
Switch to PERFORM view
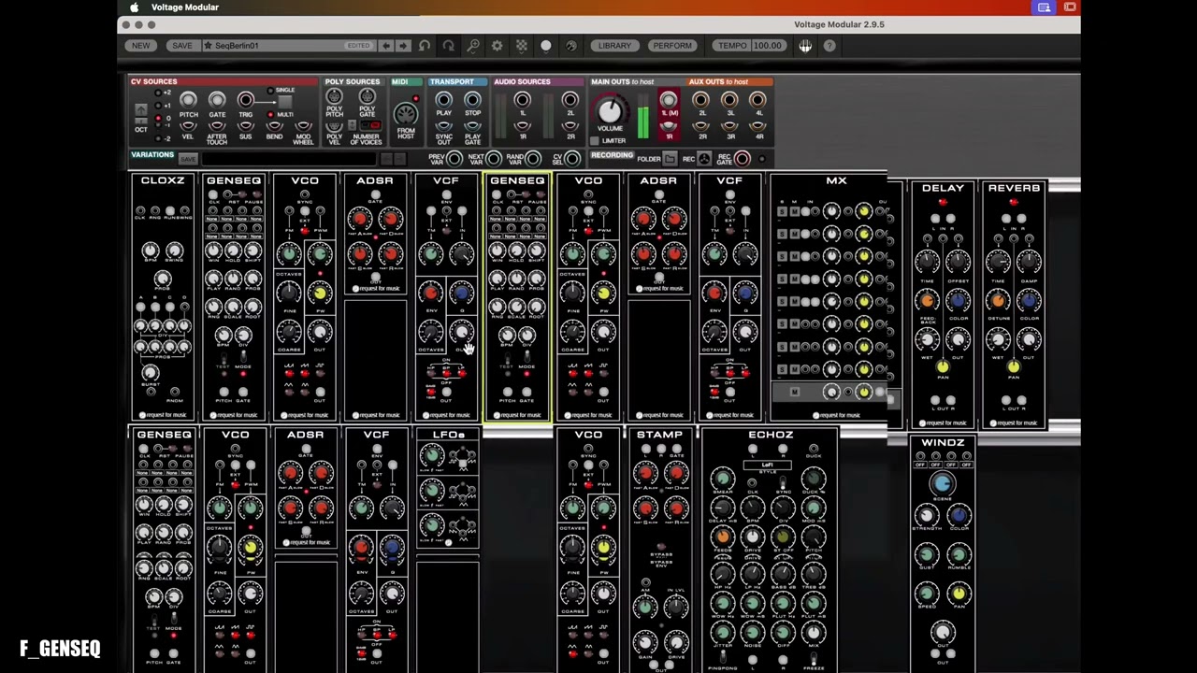click(672, 46)
